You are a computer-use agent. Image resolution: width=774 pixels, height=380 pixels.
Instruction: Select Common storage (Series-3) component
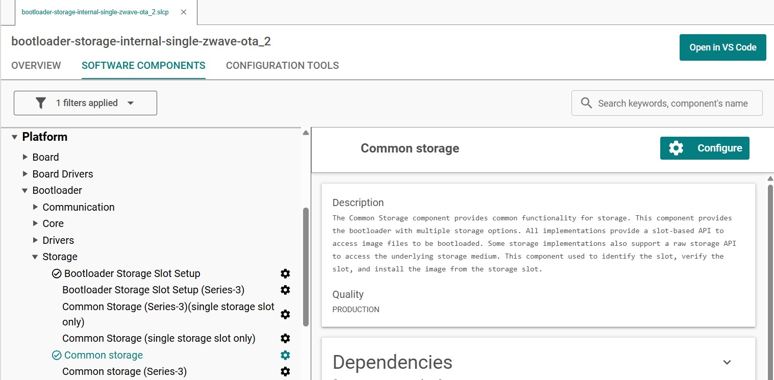click(x=124, y=371)
